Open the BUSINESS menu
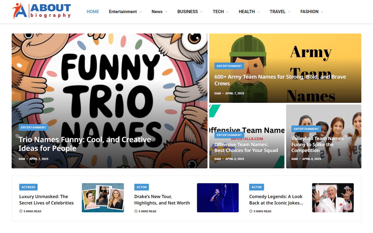The width and height of the screenshot is (373, 233). 188,12
